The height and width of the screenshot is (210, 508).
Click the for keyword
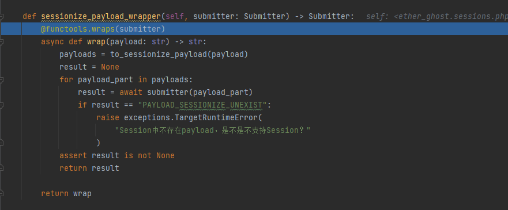(66, 79)
